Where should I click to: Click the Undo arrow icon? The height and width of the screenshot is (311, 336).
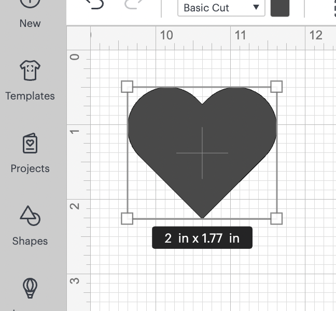pos(94,4)
